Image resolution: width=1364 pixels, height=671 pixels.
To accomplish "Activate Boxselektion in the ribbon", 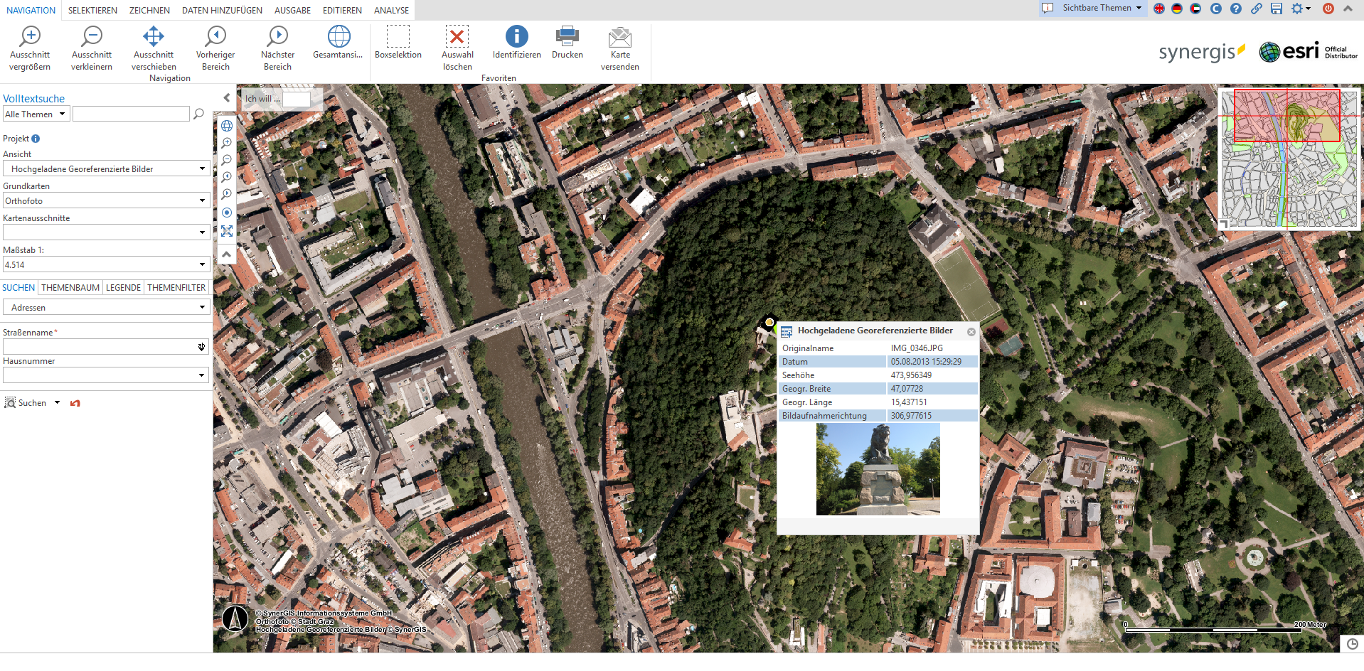I will pyautogui.click(x=398, y=44).
